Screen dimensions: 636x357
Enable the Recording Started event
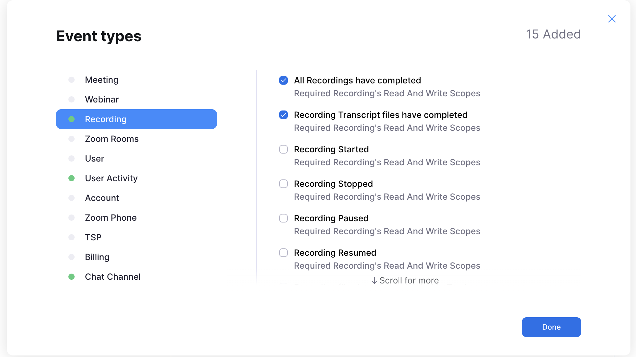coord(283,149)
